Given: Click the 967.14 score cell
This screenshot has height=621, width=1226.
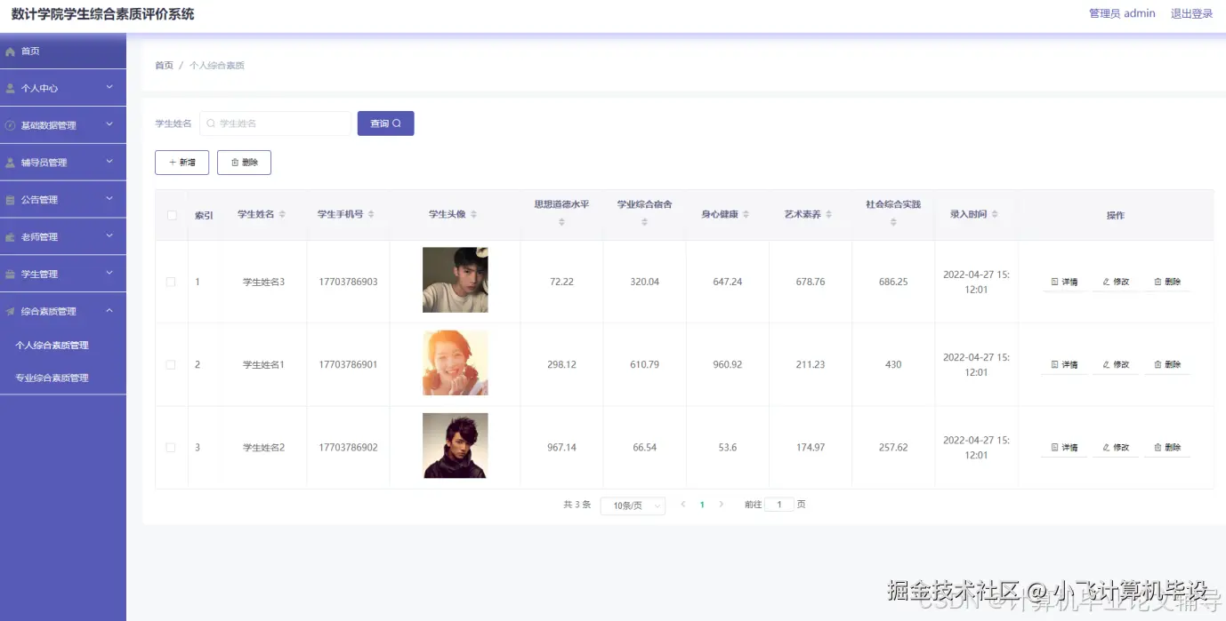Looking at the screenshot, I should coord(561,448).
